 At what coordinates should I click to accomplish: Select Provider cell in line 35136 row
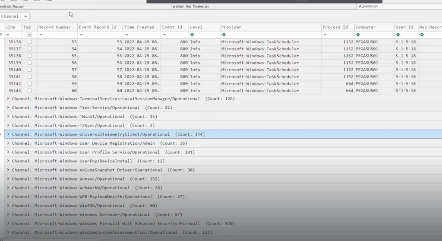pos(271,42)
